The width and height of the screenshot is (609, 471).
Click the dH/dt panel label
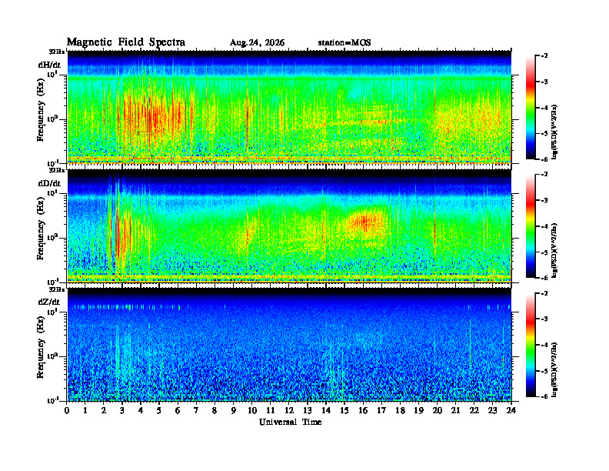(x=49, y=65)
